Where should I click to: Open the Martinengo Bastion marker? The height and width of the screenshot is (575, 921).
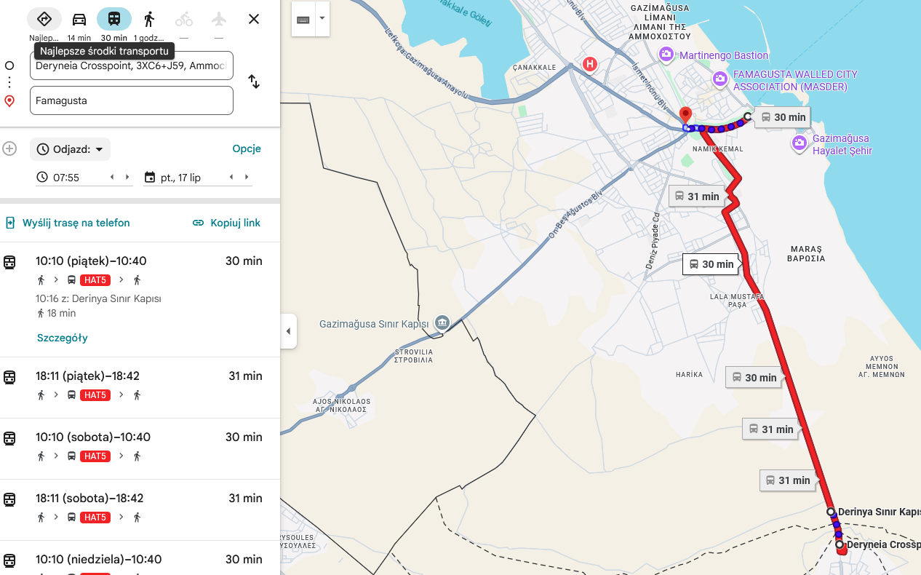pyautogui.click(x=666, y=55)
